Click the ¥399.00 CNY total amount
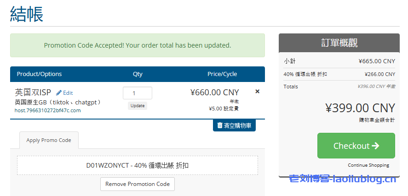 click(360, 108)
